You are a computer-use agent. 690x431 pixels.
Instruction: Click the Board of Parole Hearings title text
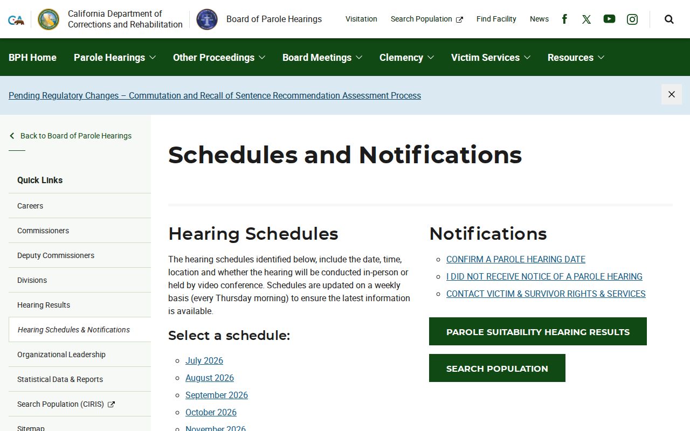(274, 19)
